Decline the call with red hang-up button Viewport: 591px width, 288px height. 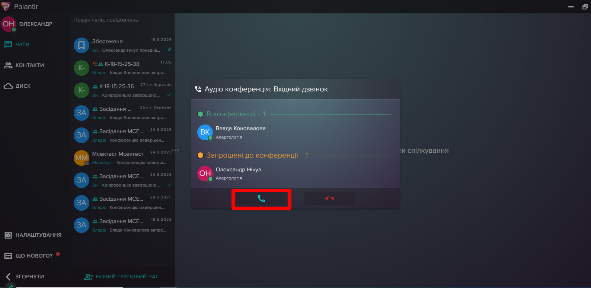(x=329, y=198)
